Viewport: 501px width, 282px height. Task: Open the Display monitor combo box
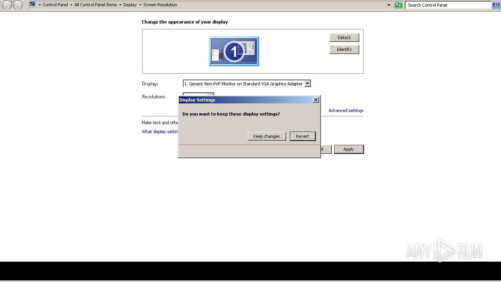[x=247, y=83]
